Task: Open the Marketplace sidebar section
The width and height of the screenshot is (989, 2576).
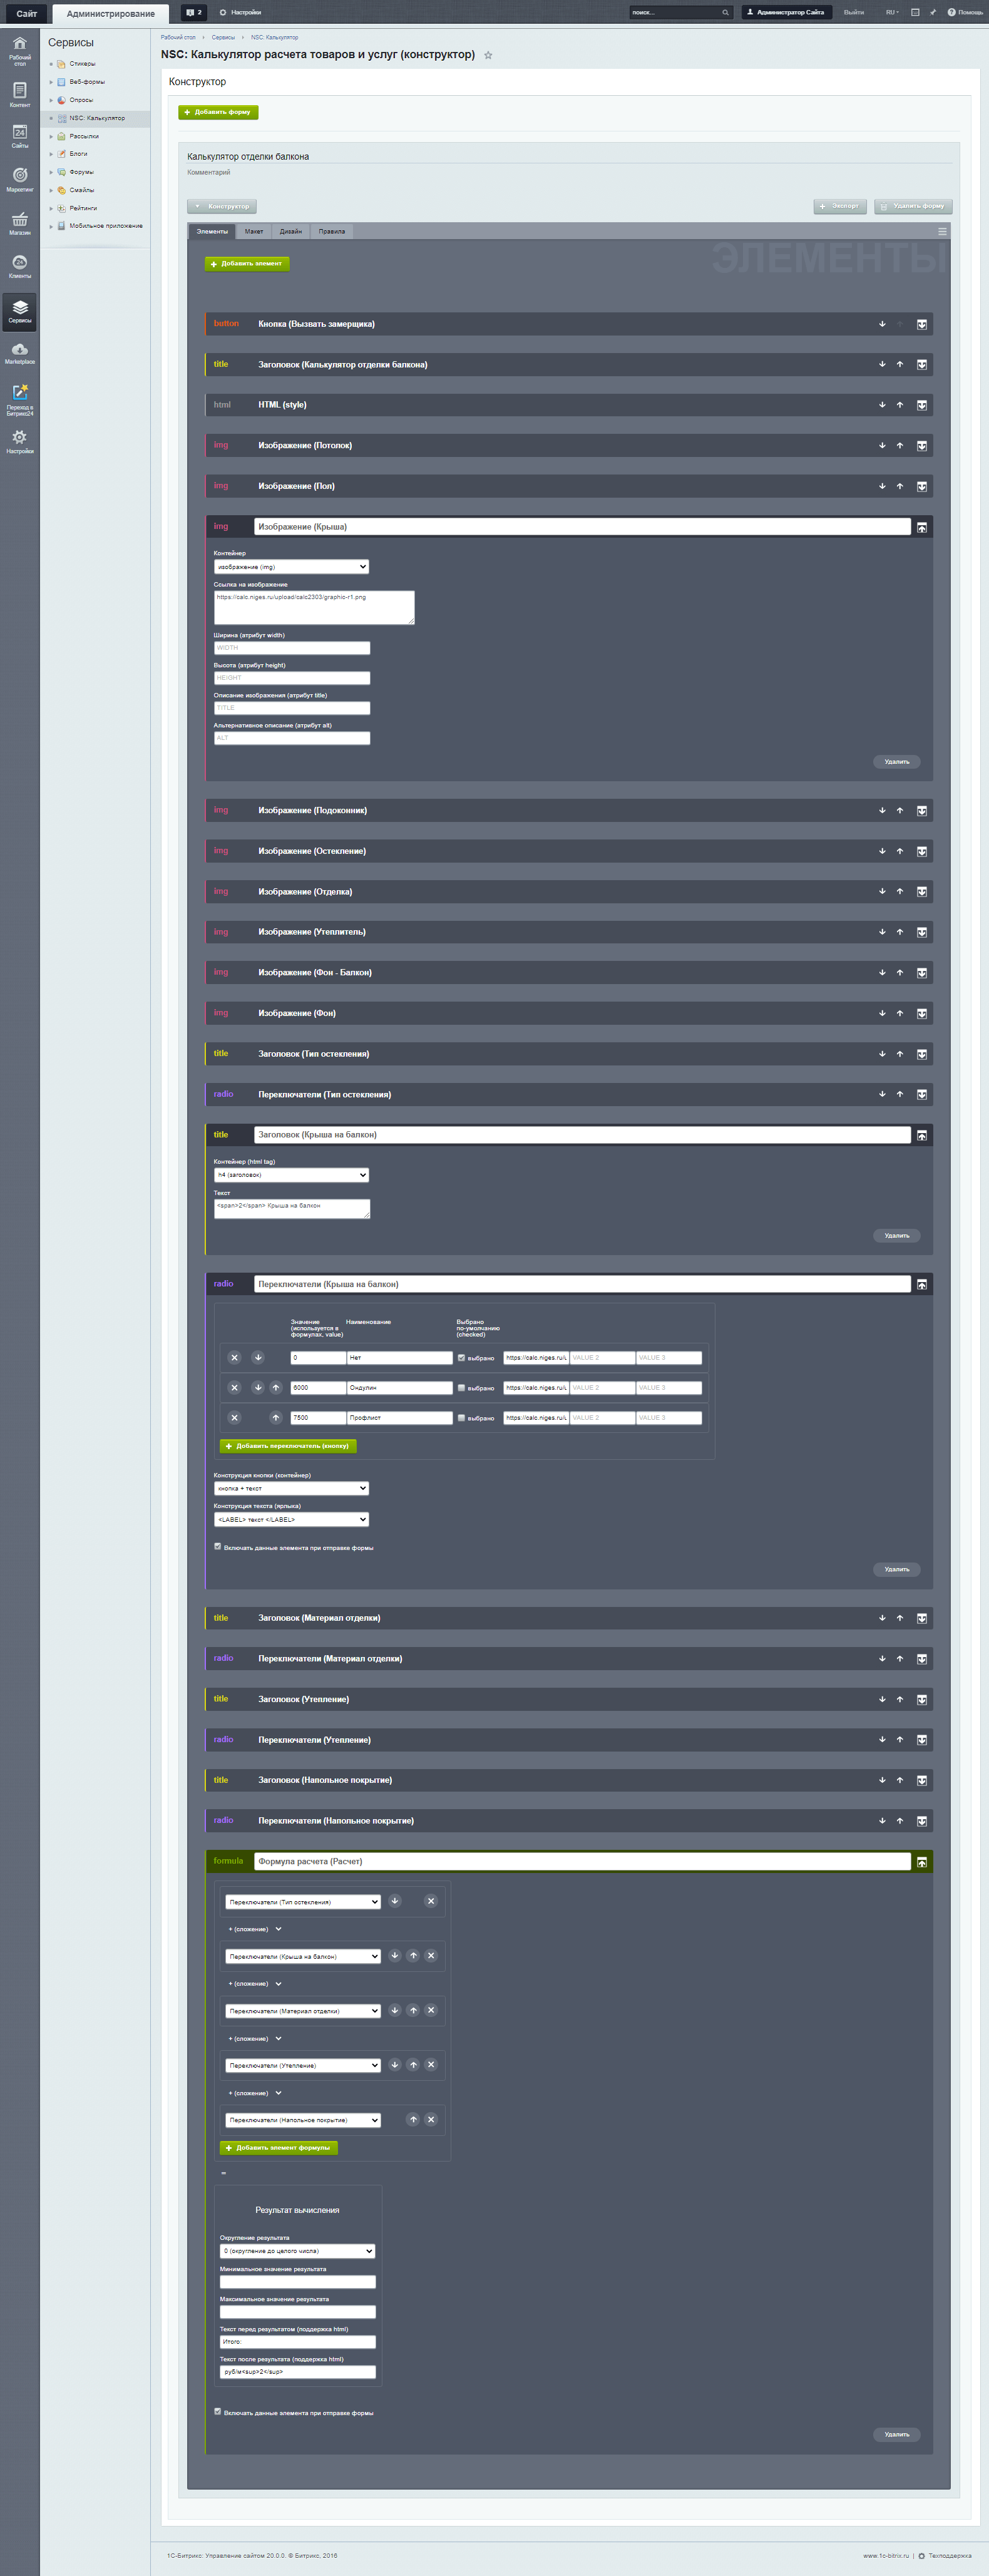Action: [x=19, y=352]
